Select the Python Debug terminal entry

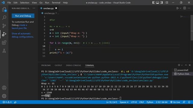[182, 74]
